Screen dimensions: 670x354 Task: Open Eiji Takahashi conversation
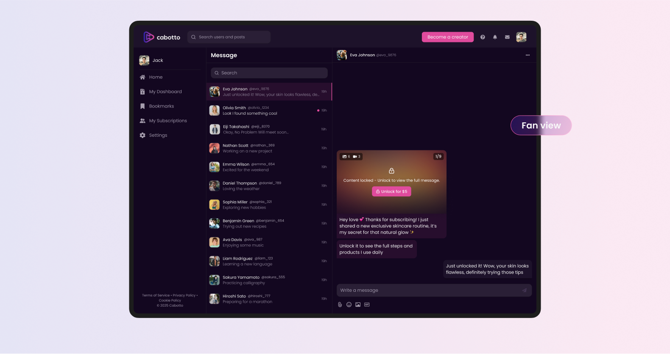click(x=269, y=130)
